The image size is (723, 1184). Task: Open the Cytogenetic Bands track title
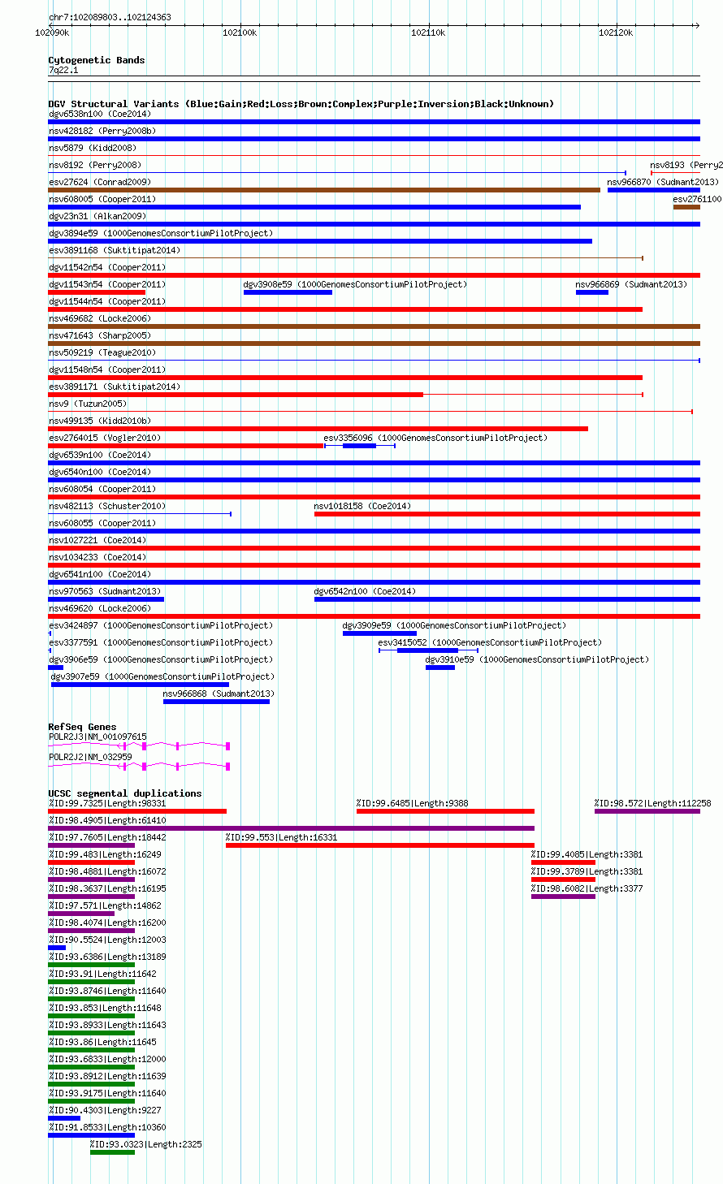97,60
